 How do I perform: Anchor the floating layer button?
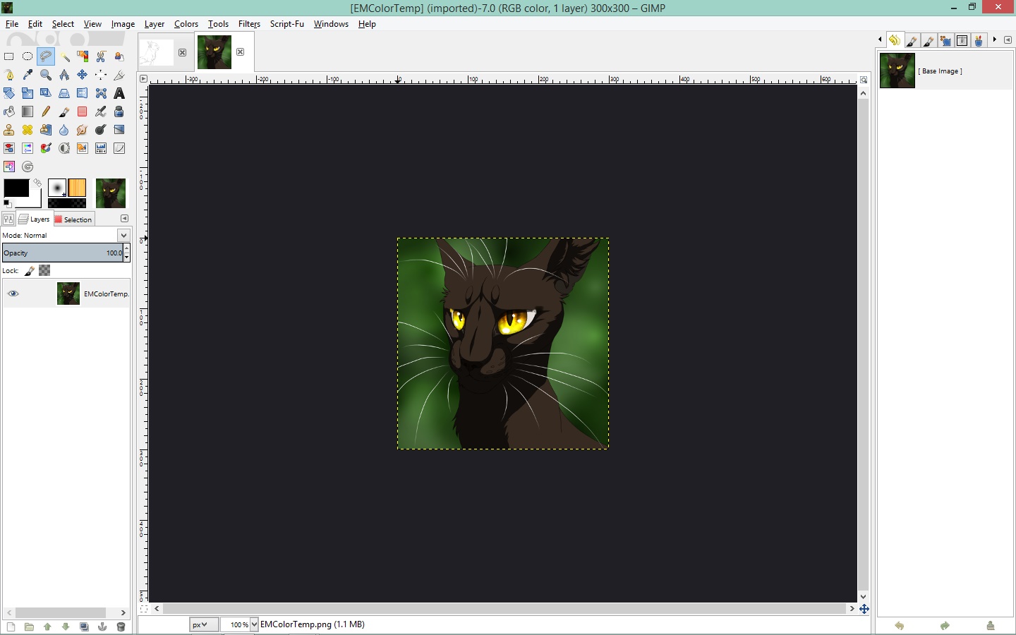click(x=102, y=627)
